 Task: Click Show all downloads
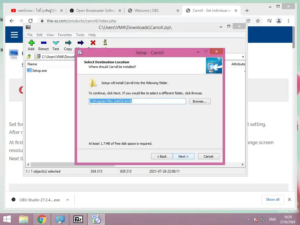click(273, 200)
